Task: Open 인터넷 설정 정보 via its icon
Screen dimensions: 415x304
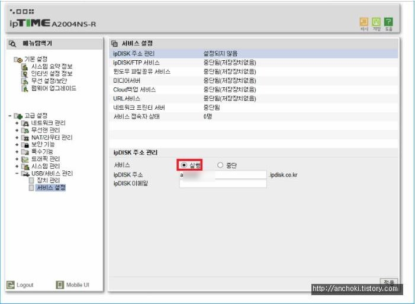Action: [25, 74]
